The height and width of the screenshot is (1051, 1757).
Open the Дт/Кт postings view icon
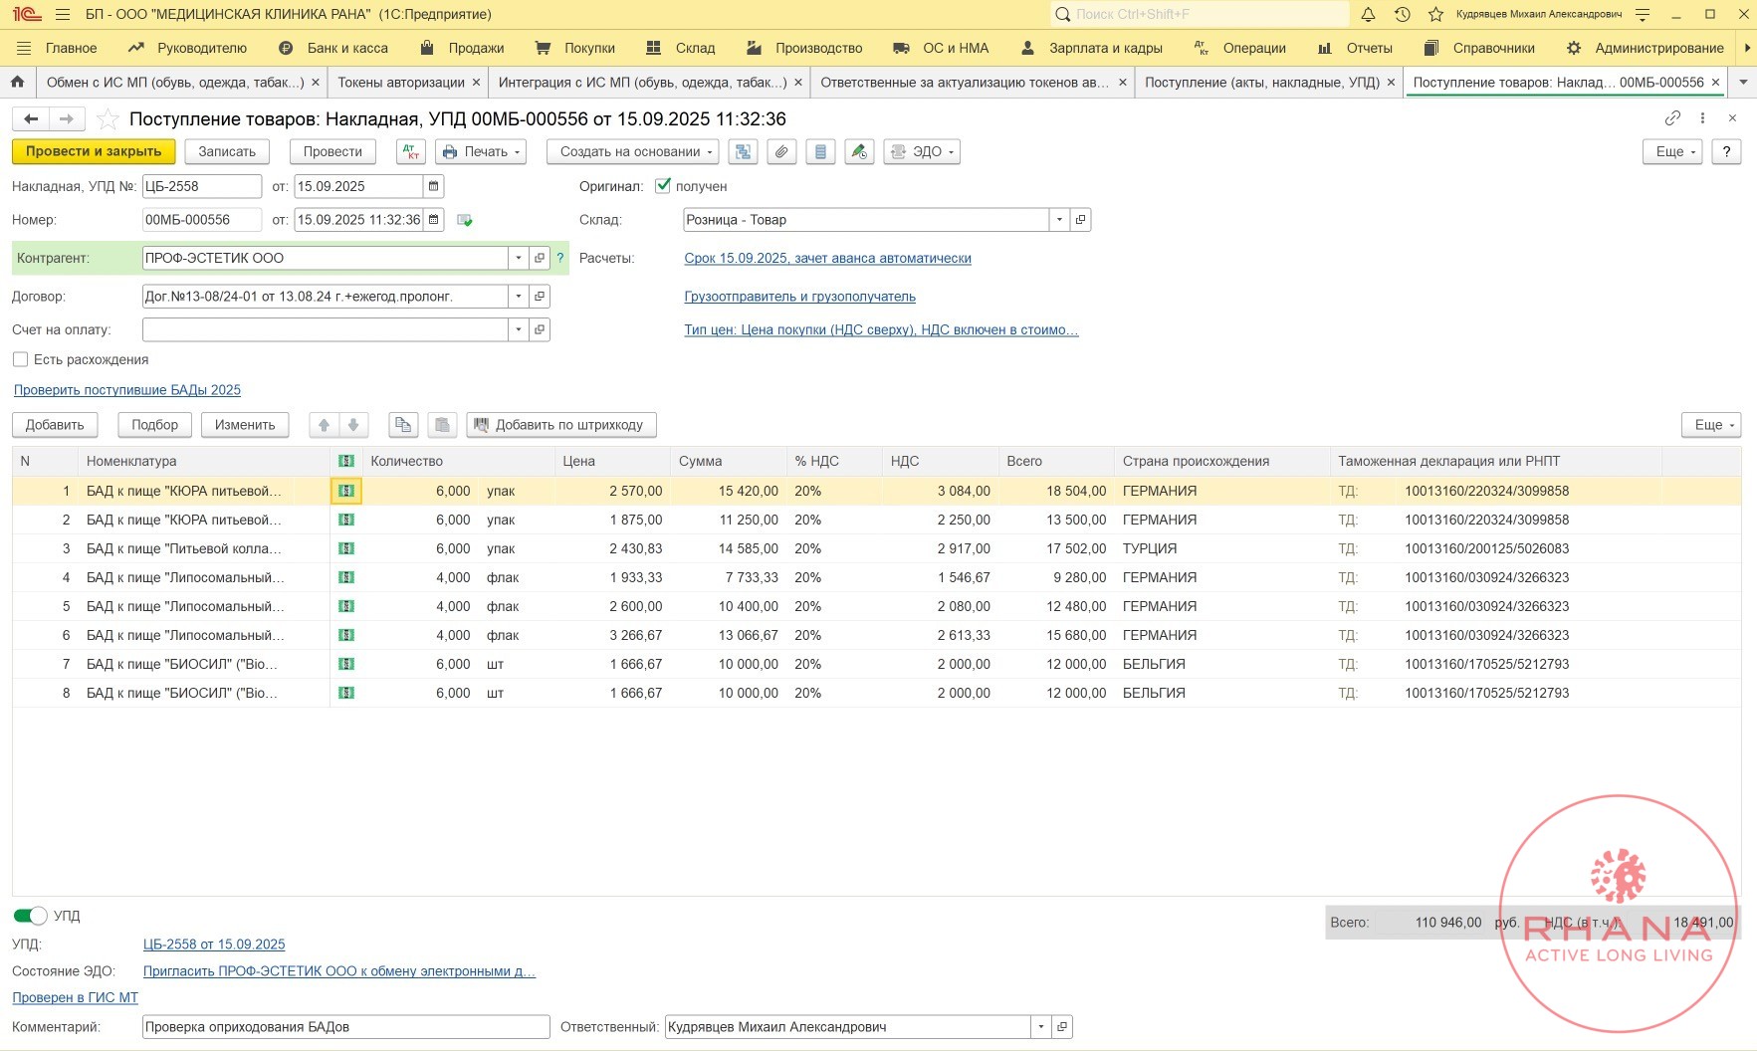(x=410, y=152)
